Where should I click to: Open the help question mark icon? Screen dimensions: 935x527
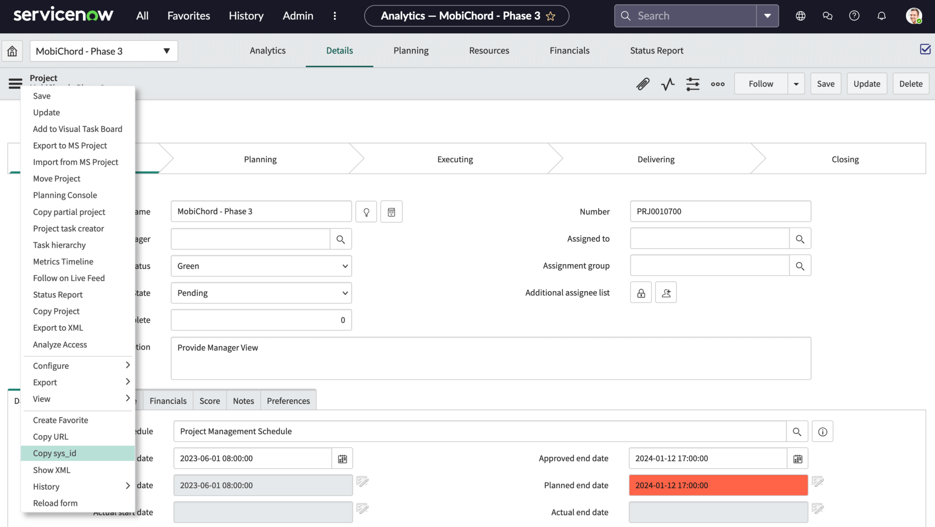854,16
